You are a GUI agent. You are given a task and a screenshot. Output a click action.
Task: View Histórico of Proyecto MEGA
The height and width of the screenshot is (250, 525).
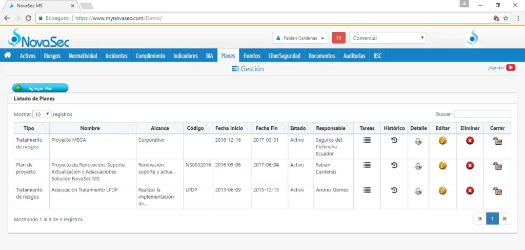(394, 141)
